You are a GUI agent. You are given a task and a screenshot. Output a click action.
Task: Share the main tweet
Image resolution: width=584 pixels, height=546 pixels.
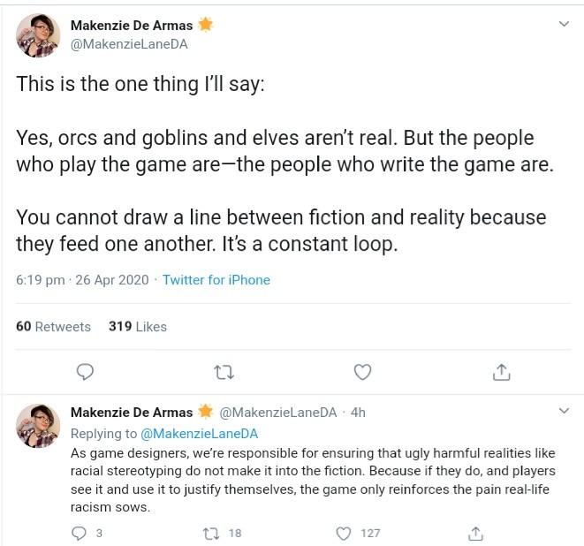click(501, 372)
